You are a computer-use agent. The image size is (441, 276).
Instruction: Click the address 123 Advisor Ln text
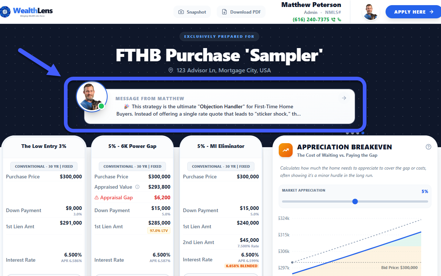(224, 70)
